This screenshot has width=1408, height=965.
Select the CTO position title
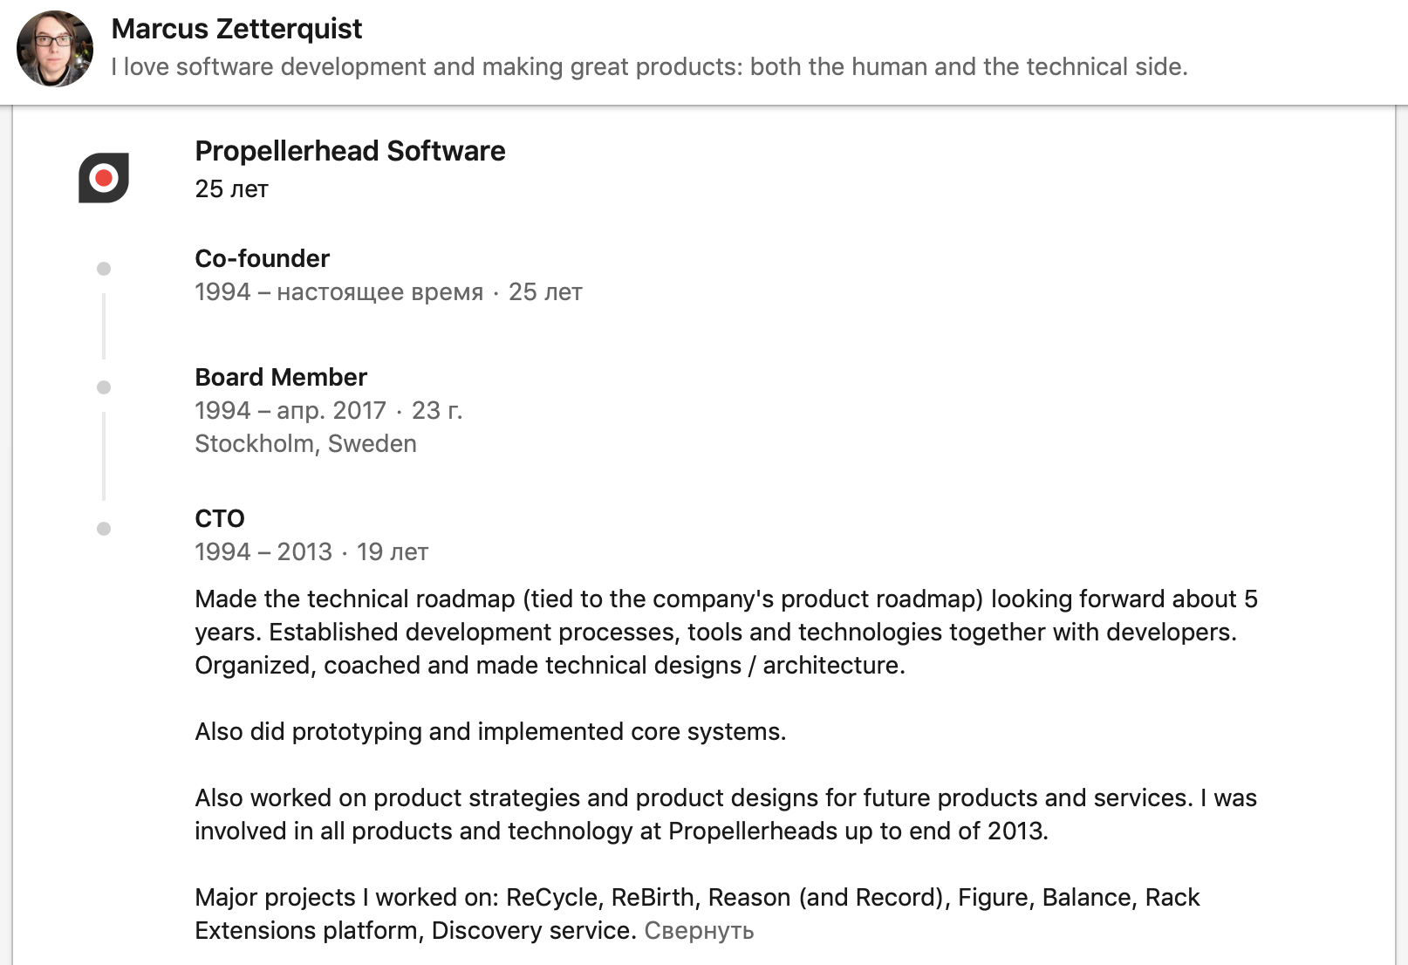pyautogui.click(x=220, y=518)
